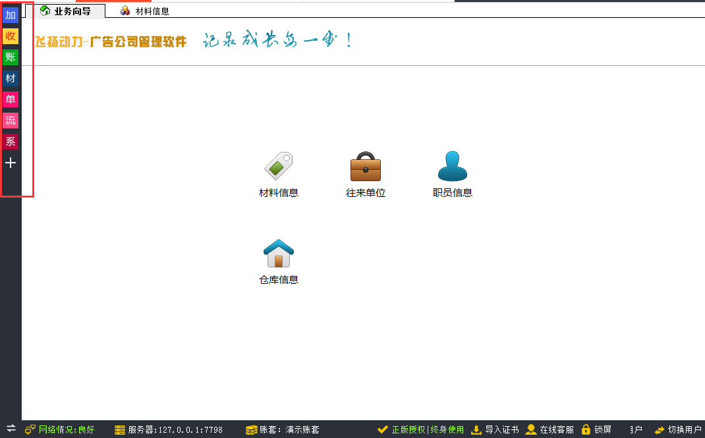Switch to the 业务向导 tab

(x=65, y=11)
